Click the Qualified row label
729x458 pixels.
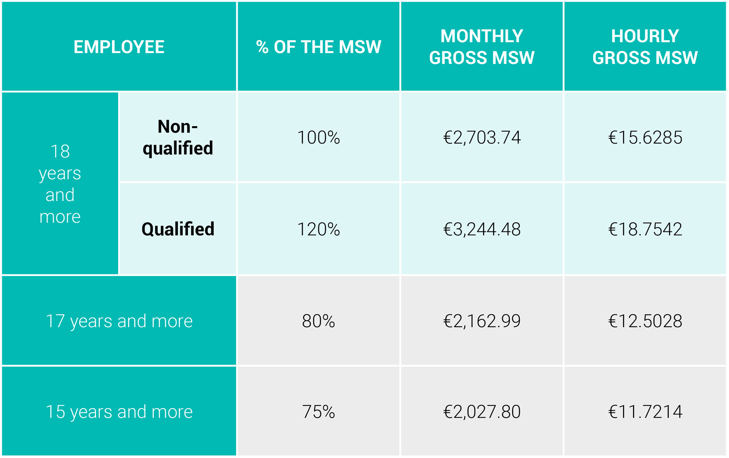pyautogui.click(x=178, y=229)
